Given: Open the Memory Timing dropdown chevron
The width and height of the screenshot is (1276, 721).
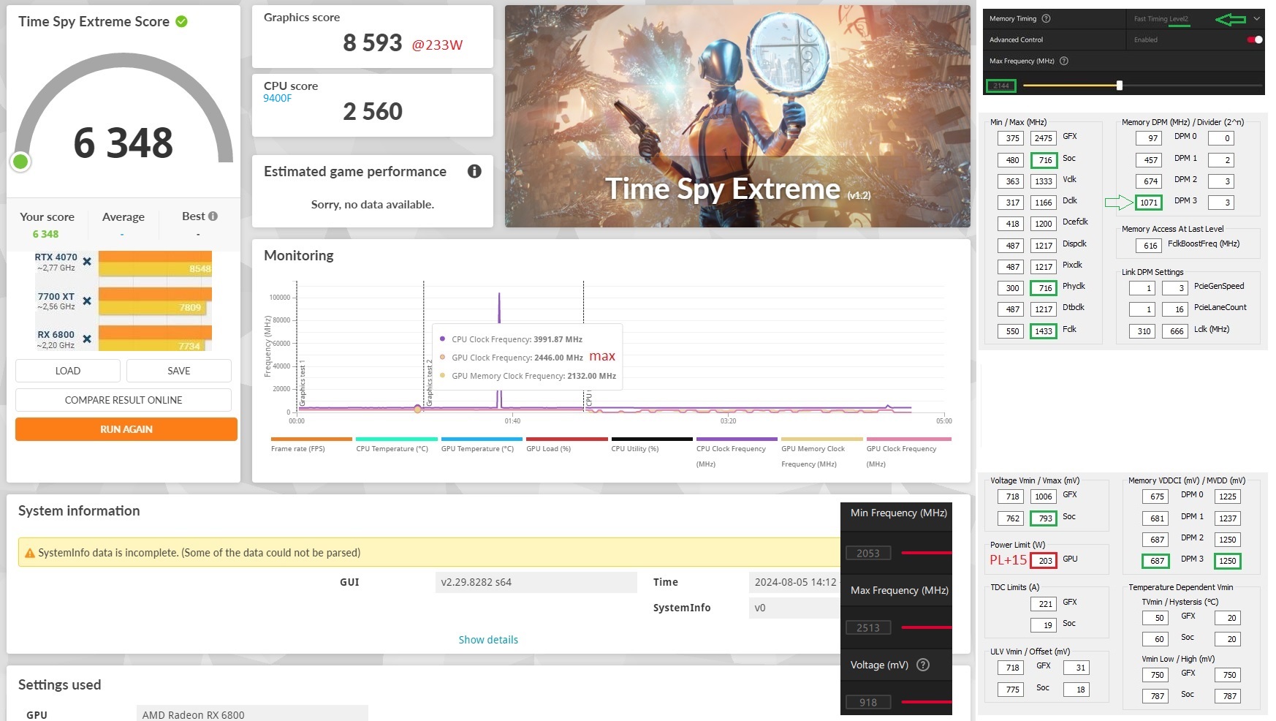Looking at the screenshot, I should (1256, 19).
